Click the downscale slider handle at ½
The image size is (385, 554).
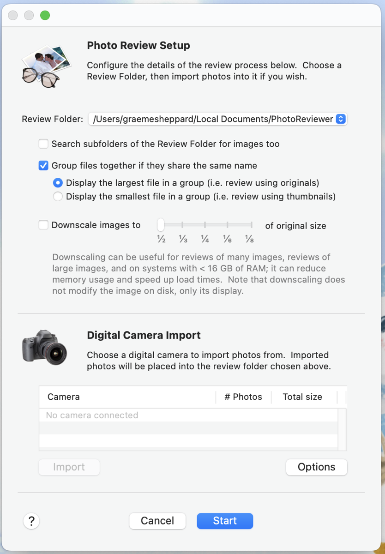pyautogui.click(x=161, y=225)
